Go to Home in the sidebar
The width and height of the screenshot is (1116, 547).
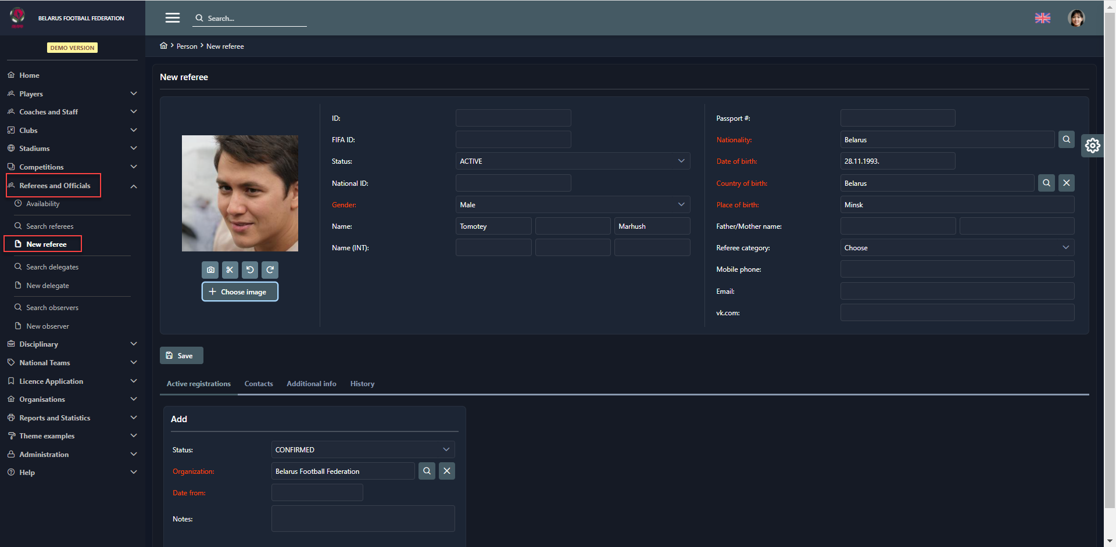[29, 75]
